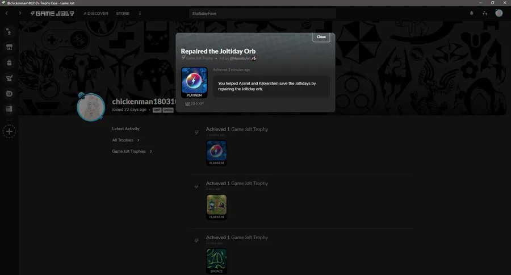Viewport: 511px width, 275px height.
Task: Add a community with the plus circle
Action: (x=9, y=131)
